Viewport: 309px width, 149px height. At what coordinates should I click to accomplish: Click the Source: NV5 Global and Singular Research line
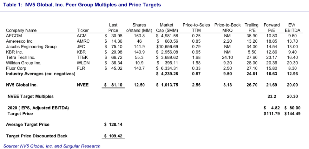(x=52, y=146)
